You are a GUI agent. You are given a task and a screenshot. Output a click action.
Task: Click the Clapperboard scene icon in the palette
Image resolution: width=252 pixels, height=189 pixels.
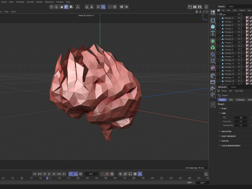pyautogui.click(x=213, y=82)
